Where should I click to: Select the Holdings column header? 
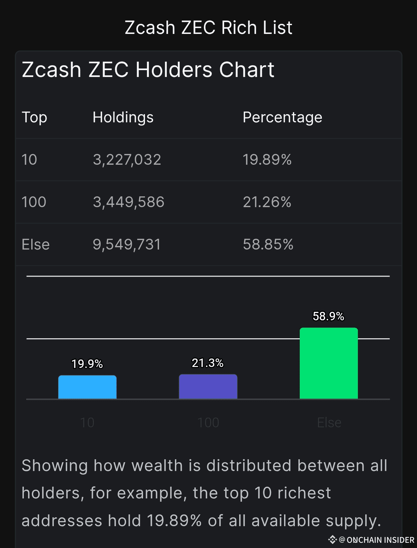click(x=123, y=117)
